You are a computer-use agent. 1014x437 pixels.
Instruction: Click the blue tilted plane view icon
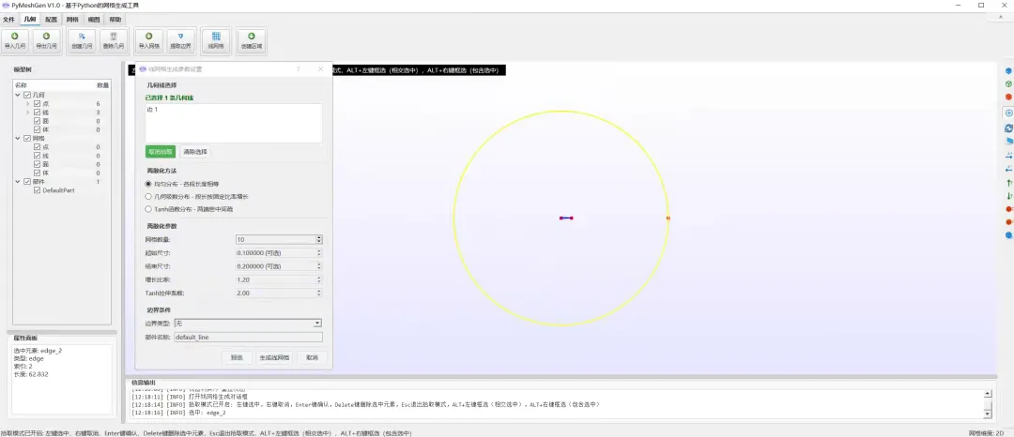pos(1008,141)
